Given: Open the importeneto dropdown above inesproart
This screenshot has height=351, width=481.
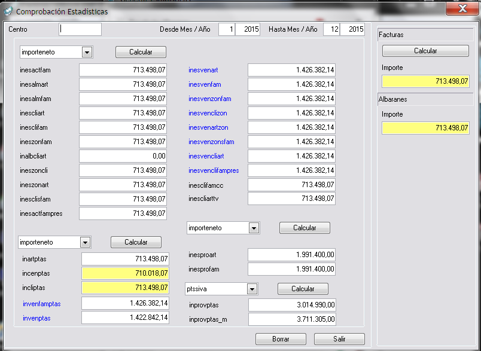Looking at the screenshot, I should [x=254, y=228].
